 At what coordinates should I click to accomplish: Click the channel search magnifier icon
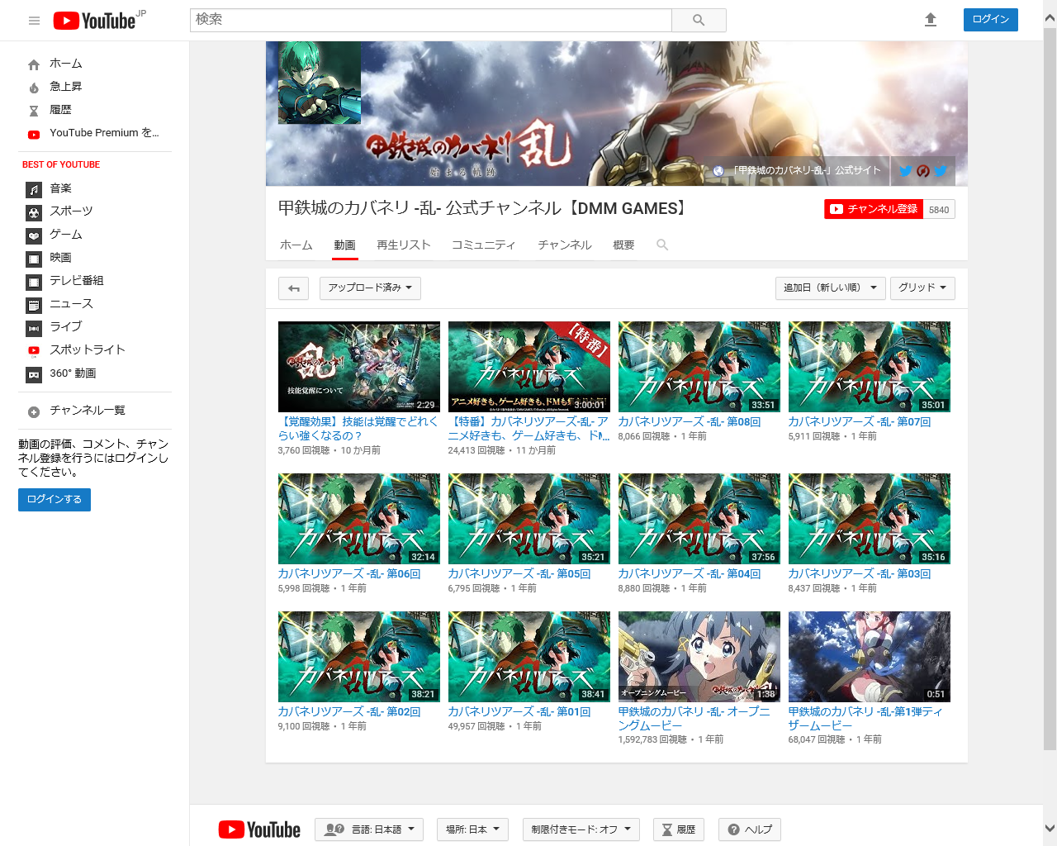tap(662, 245)
